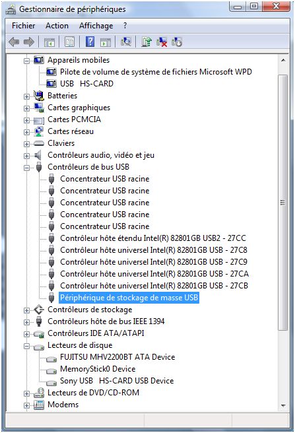Select Sony USB HS-CARD USB Device

(x=117, y=381)
